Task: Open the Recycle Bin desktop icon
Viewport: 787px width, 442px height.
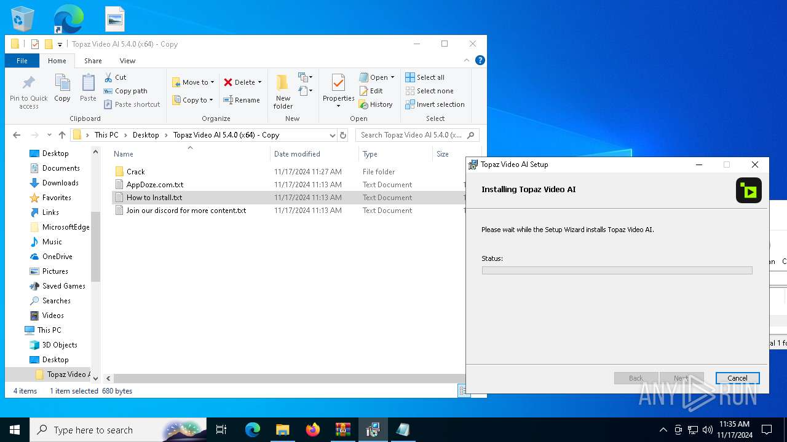Action: tap(23, 18)
